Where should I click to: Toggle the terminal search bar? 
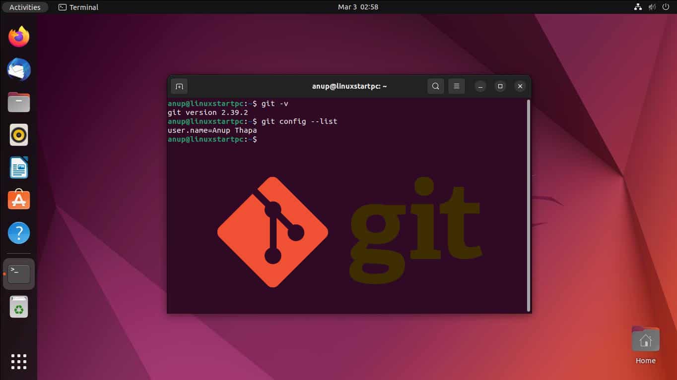435,86
